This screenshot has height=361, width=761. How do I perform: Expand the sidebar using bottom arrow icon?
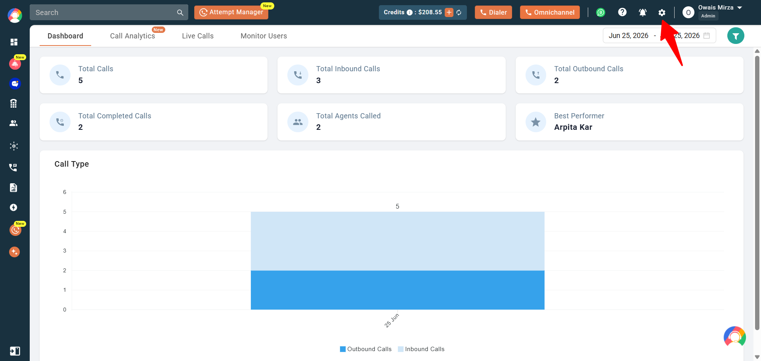pos(15,351)
